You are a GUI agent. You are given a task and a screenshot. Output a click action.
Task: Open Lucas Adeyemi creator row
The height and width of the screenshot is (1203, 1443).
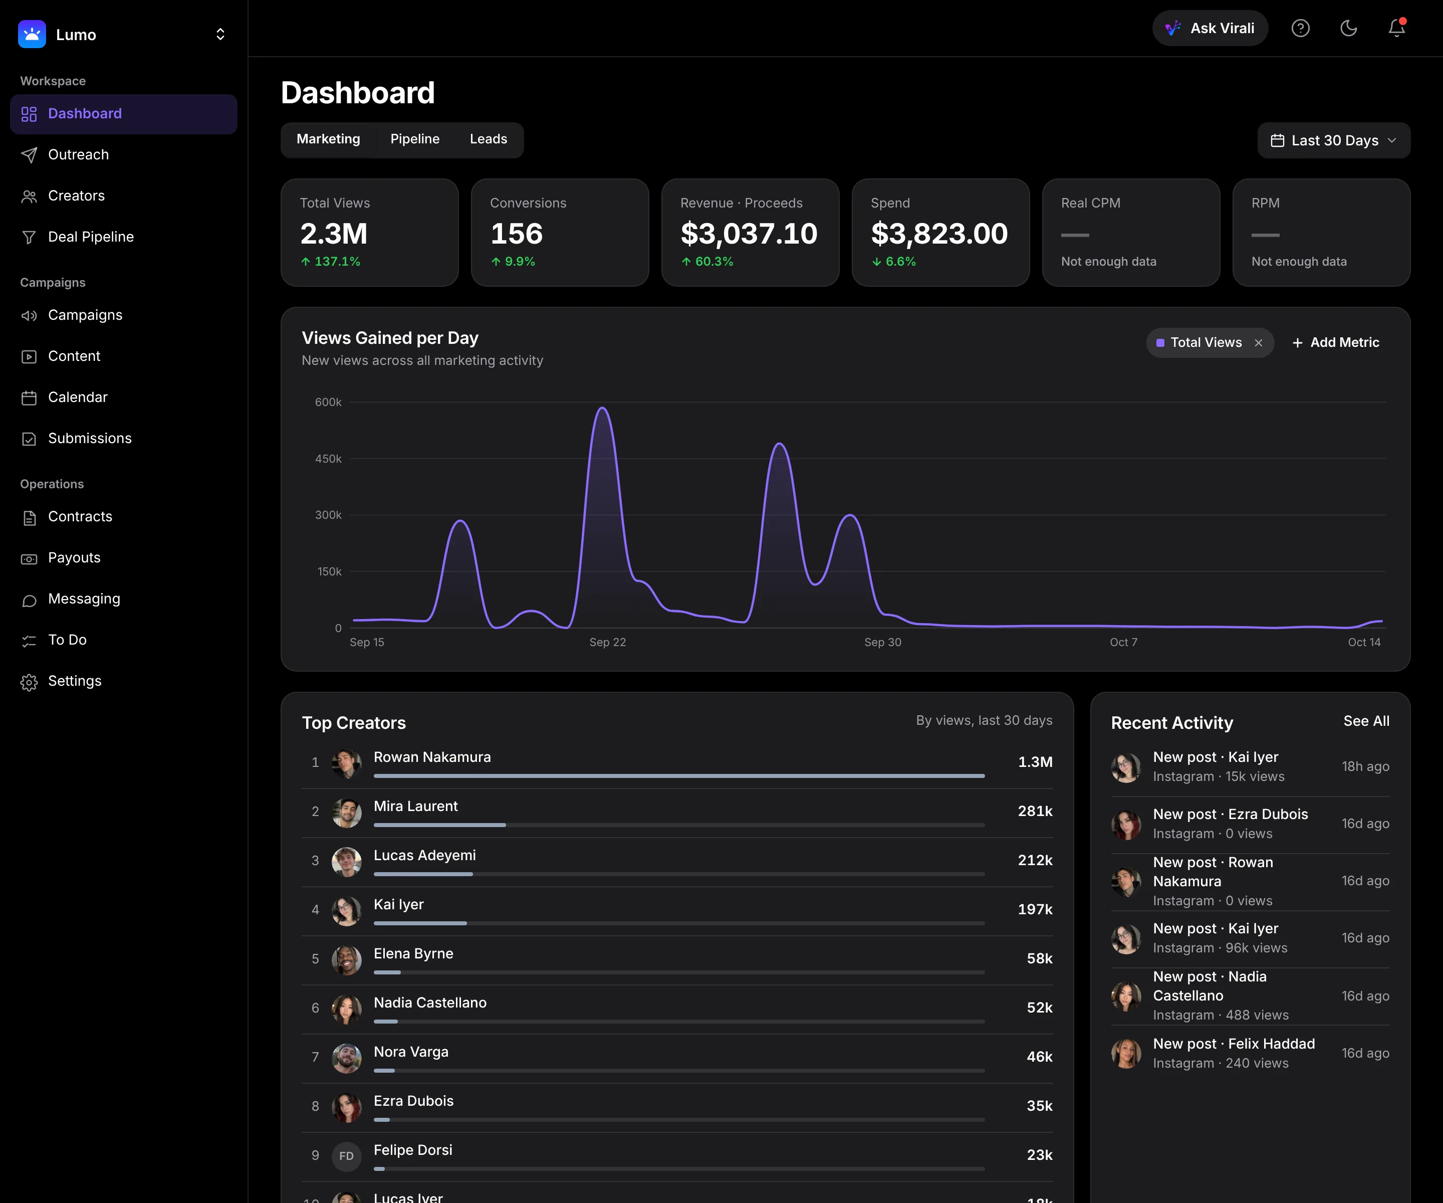(x=677, y=861)
